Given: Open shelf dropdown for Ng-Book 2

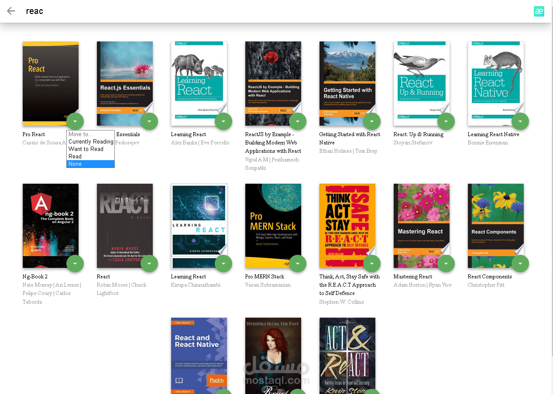Looking at the screenshot, I should click(75, 264).
